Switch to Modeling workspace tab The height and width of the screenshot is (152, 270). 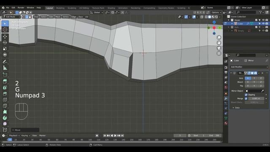(x=60, y=8)
